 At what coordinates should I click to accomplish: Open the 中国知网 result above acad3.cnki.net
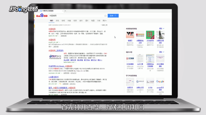pos(52,40)
